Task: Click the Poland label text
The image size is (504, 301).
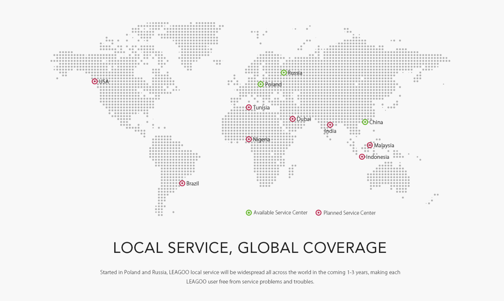Action: click(x=273, y=85)
